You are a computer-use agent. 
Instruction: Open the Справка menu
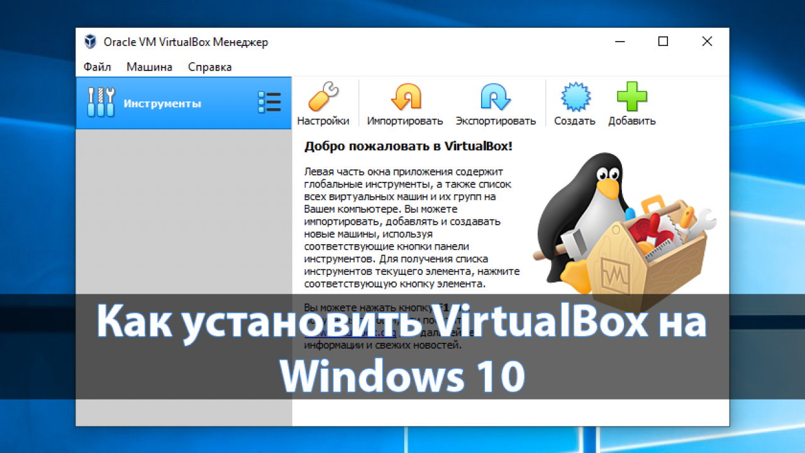pyautogui.click(x=210, y=67)
